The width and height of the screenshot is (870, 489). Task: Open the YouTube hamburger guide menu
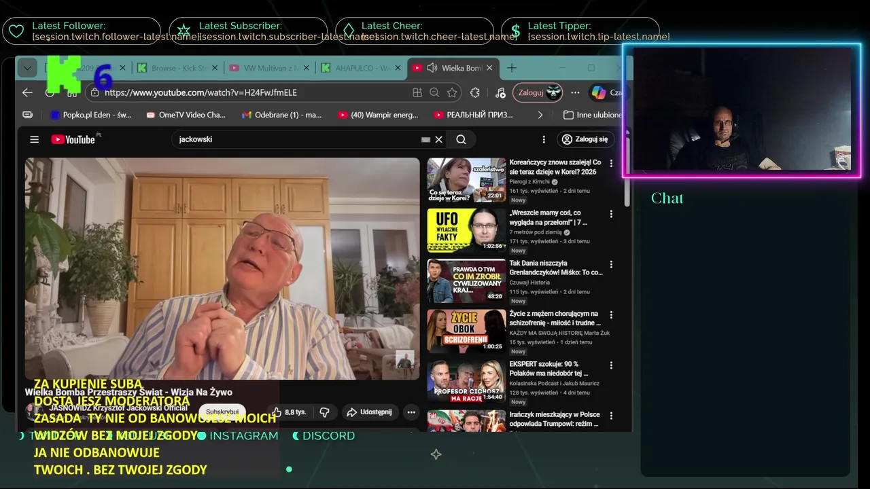[x=34, y=139]
